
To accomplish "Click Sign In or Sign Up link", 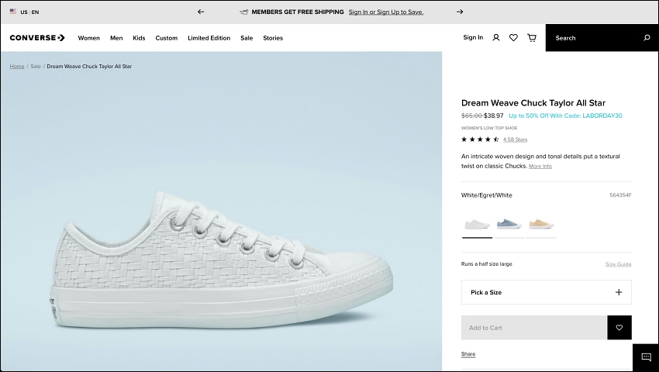I will (386, 12).
